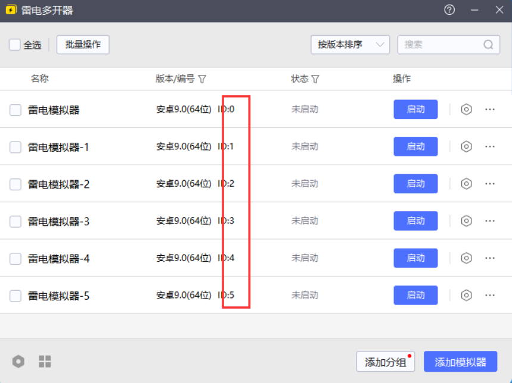
Task: Switch to grid view icon
Action: pos(45,361)
